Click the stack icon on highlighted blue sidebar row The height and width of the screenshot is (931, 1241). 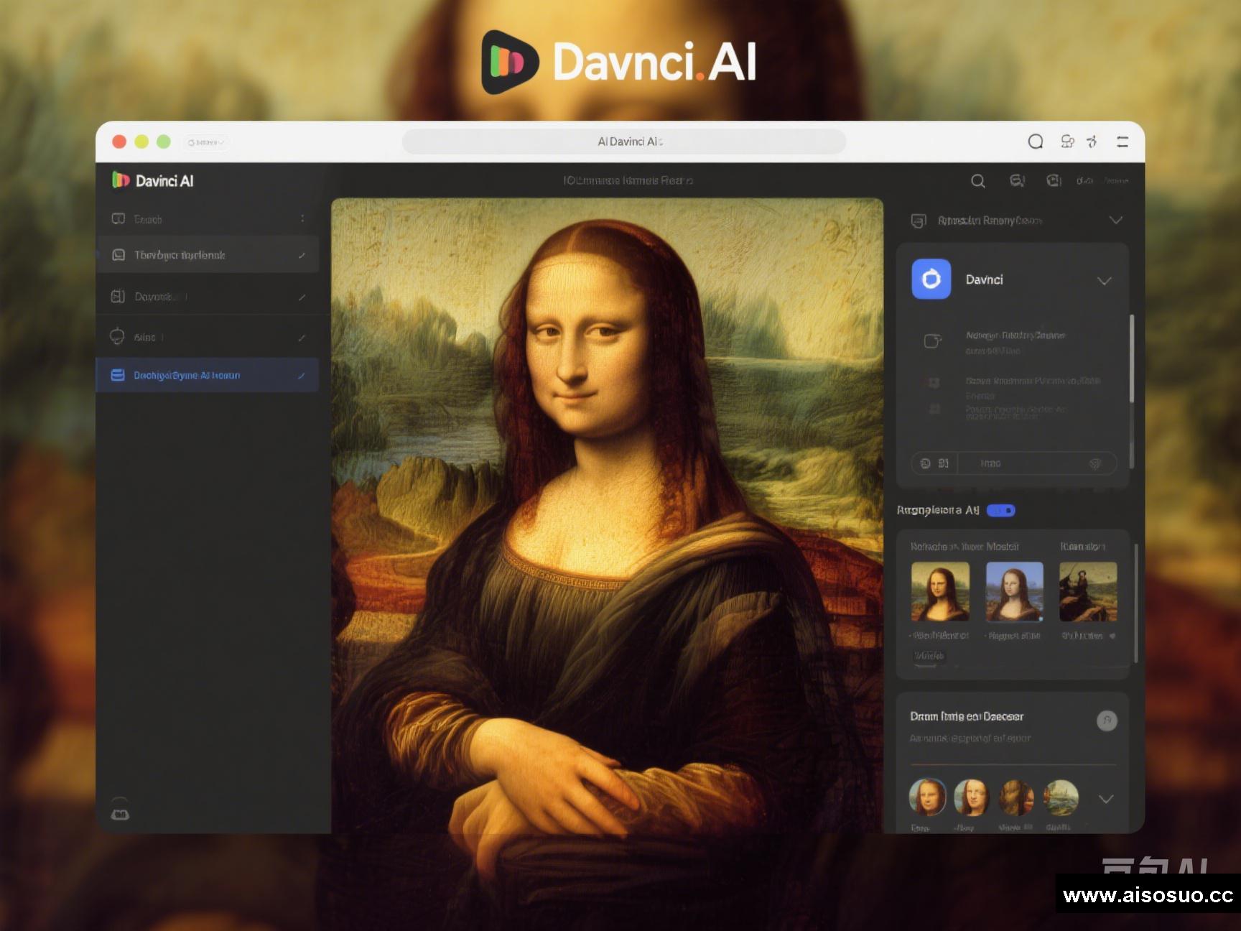tap(118, 375)
